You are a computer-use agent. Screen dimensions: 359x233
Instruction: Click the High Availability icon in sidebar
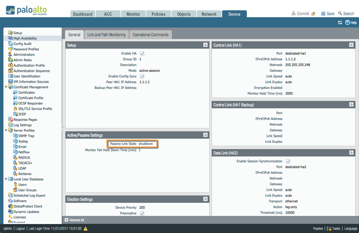(x=10, y=38)
